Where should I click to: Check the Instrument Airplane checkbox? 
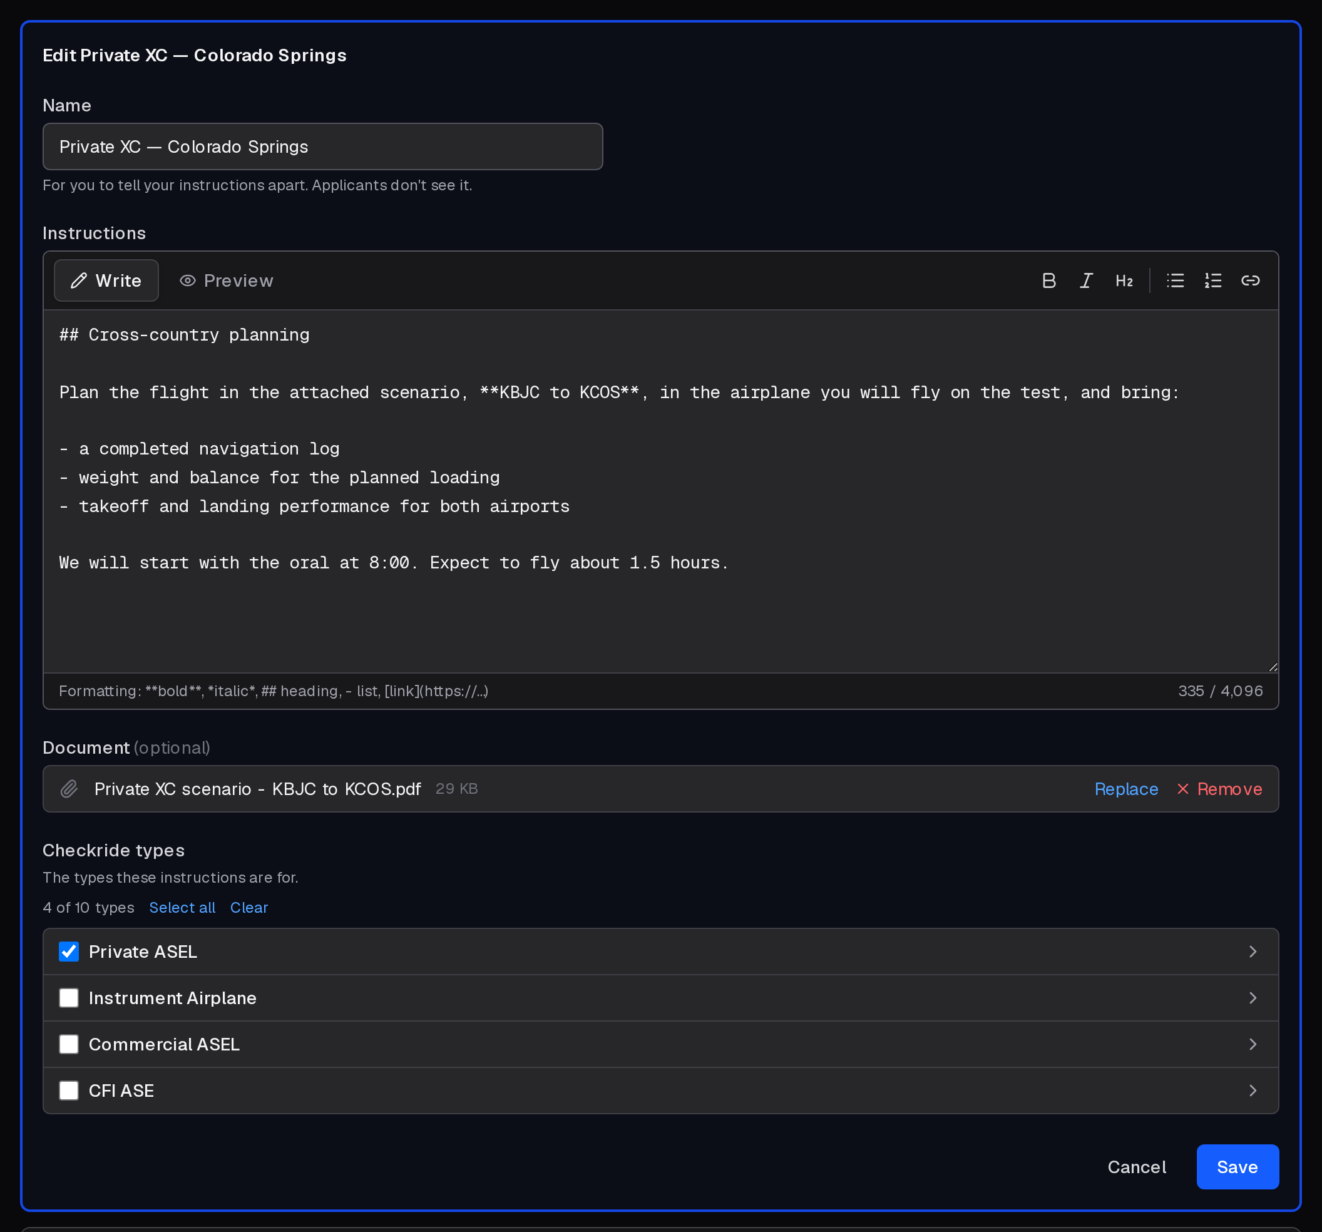coord(68,998)
